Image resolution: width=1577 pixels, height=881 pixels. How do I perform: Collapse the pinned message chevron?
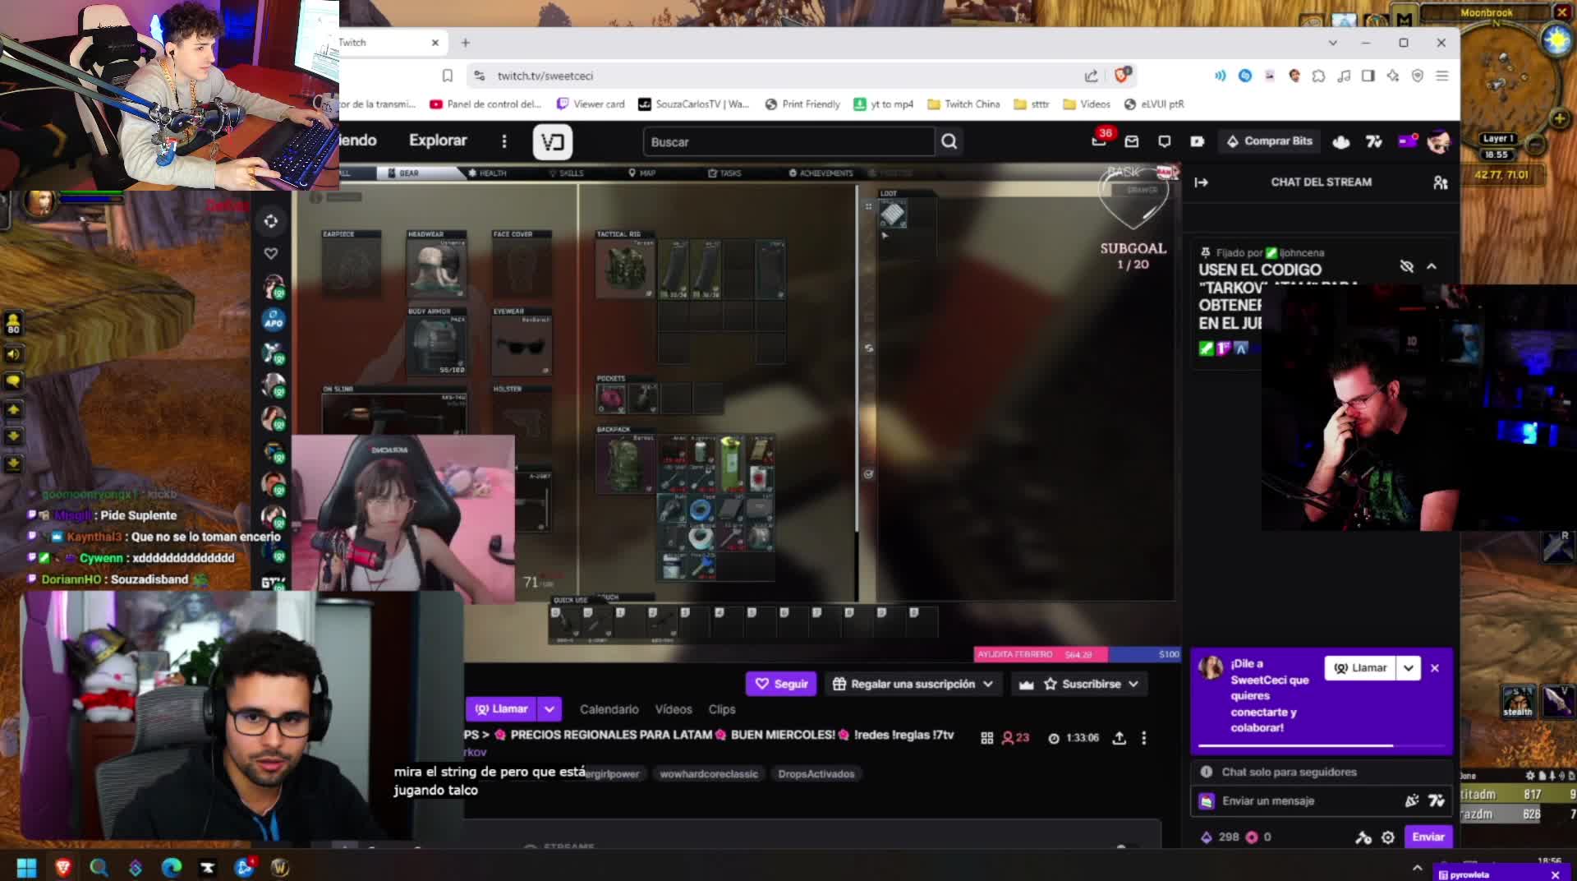1432,266
